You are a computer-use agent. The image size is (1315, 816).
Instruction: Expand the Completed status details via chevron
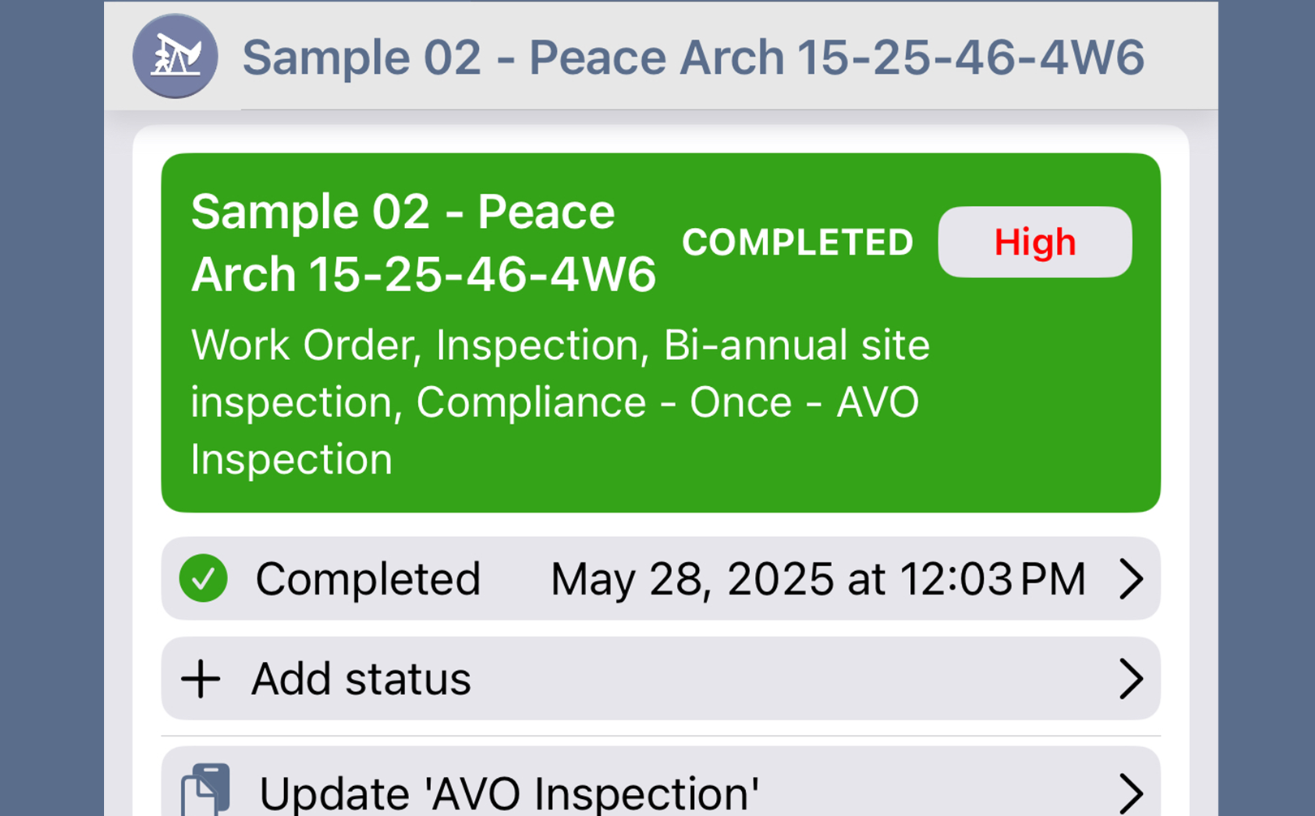coord(1132,579)
